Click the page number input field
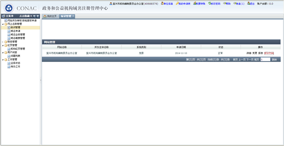The width and height of the screenshot is (284, 146). click(x=265, y=60)
